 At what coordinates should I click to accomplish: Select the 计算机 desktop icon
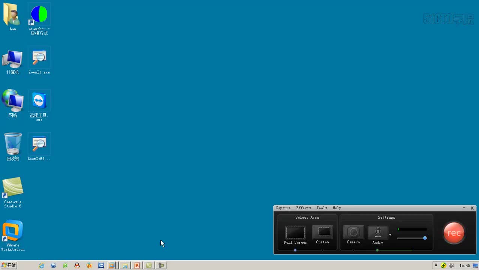click(x=13, y=62)
